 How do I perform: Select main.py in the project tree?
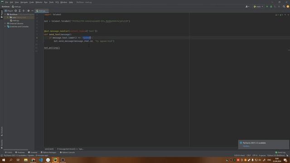14,20
